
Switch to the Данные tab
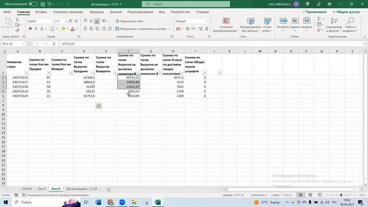116,12
